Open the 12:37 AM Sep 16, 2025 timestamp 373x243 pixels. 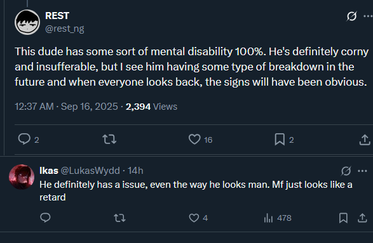click(66, 107)
